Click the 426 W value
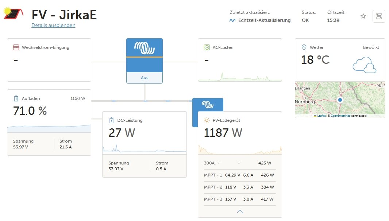Viewport: 389px width, 221px height. pyautogui.click(x=267, y=175)
